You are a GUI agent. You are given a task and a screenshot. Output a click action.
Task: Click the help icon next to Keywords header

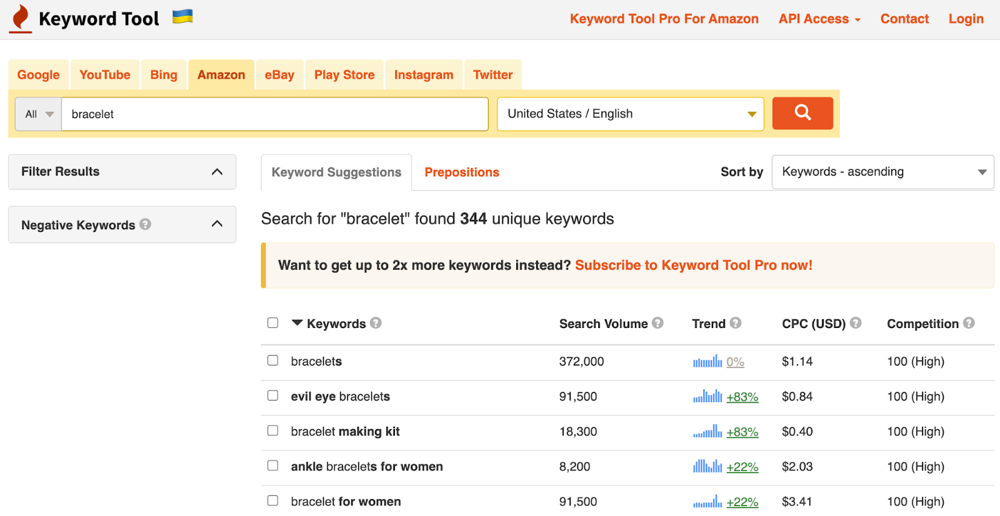point(376,323)
